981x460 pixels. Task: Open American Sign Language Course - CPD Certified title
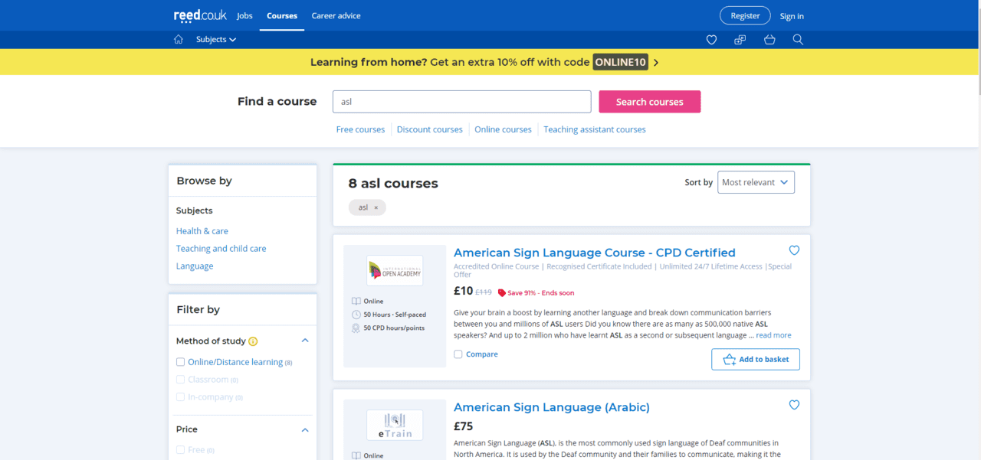click(595, 253)
